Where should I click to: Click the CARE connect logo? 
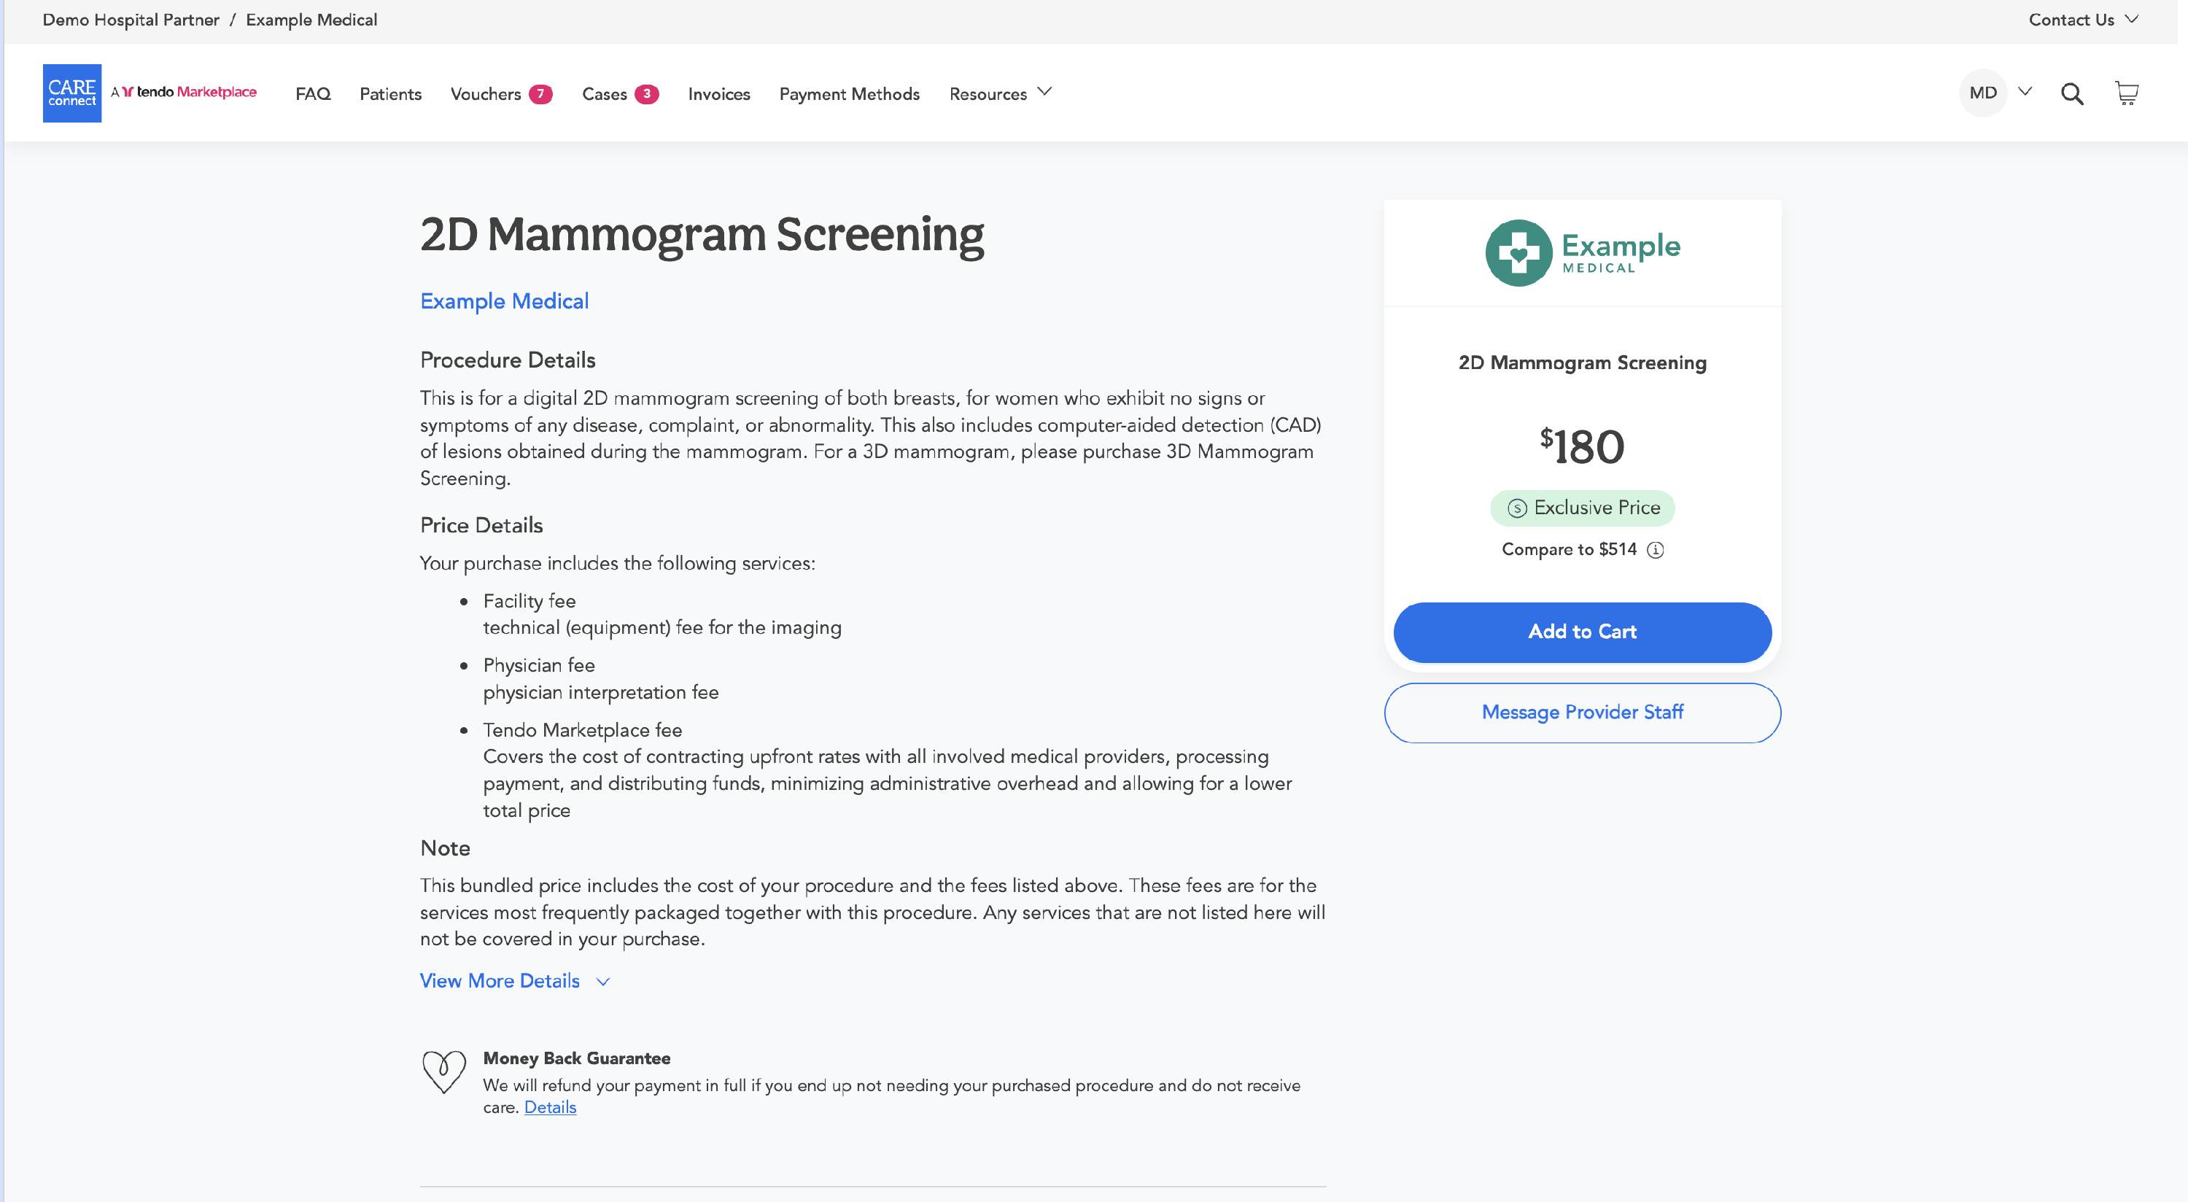click(x=72, y=93)
